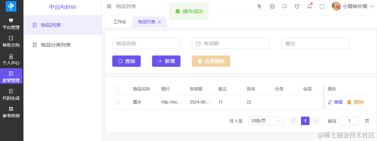The image size is (377, 141).
Task: Toggle fullscreen mode icon
Action: (x=322, y=6)
